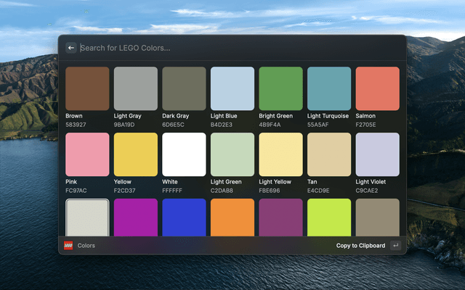Pick the Salmon color tile
The image size is (465, 290).
coord(377,88)
